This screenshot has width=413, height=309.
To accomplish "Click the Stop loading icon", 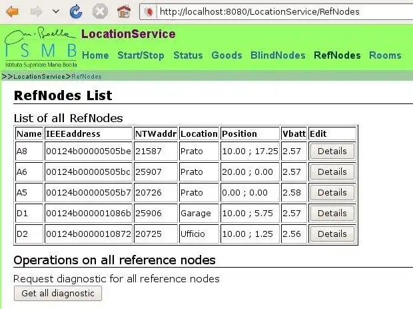I will (x=100, y=11).
